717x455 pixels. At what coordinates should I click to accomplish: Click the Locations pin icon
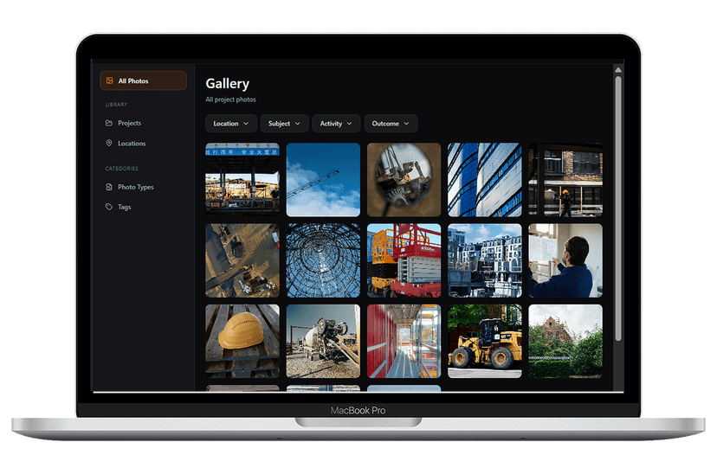coord(109,143)
